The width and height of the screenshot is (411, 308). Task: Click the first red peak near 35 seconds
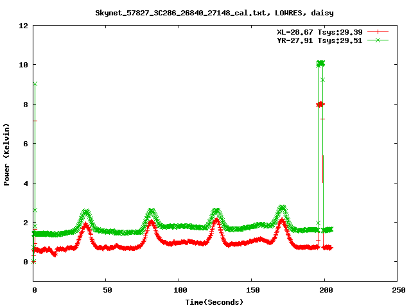coord(85,225)
